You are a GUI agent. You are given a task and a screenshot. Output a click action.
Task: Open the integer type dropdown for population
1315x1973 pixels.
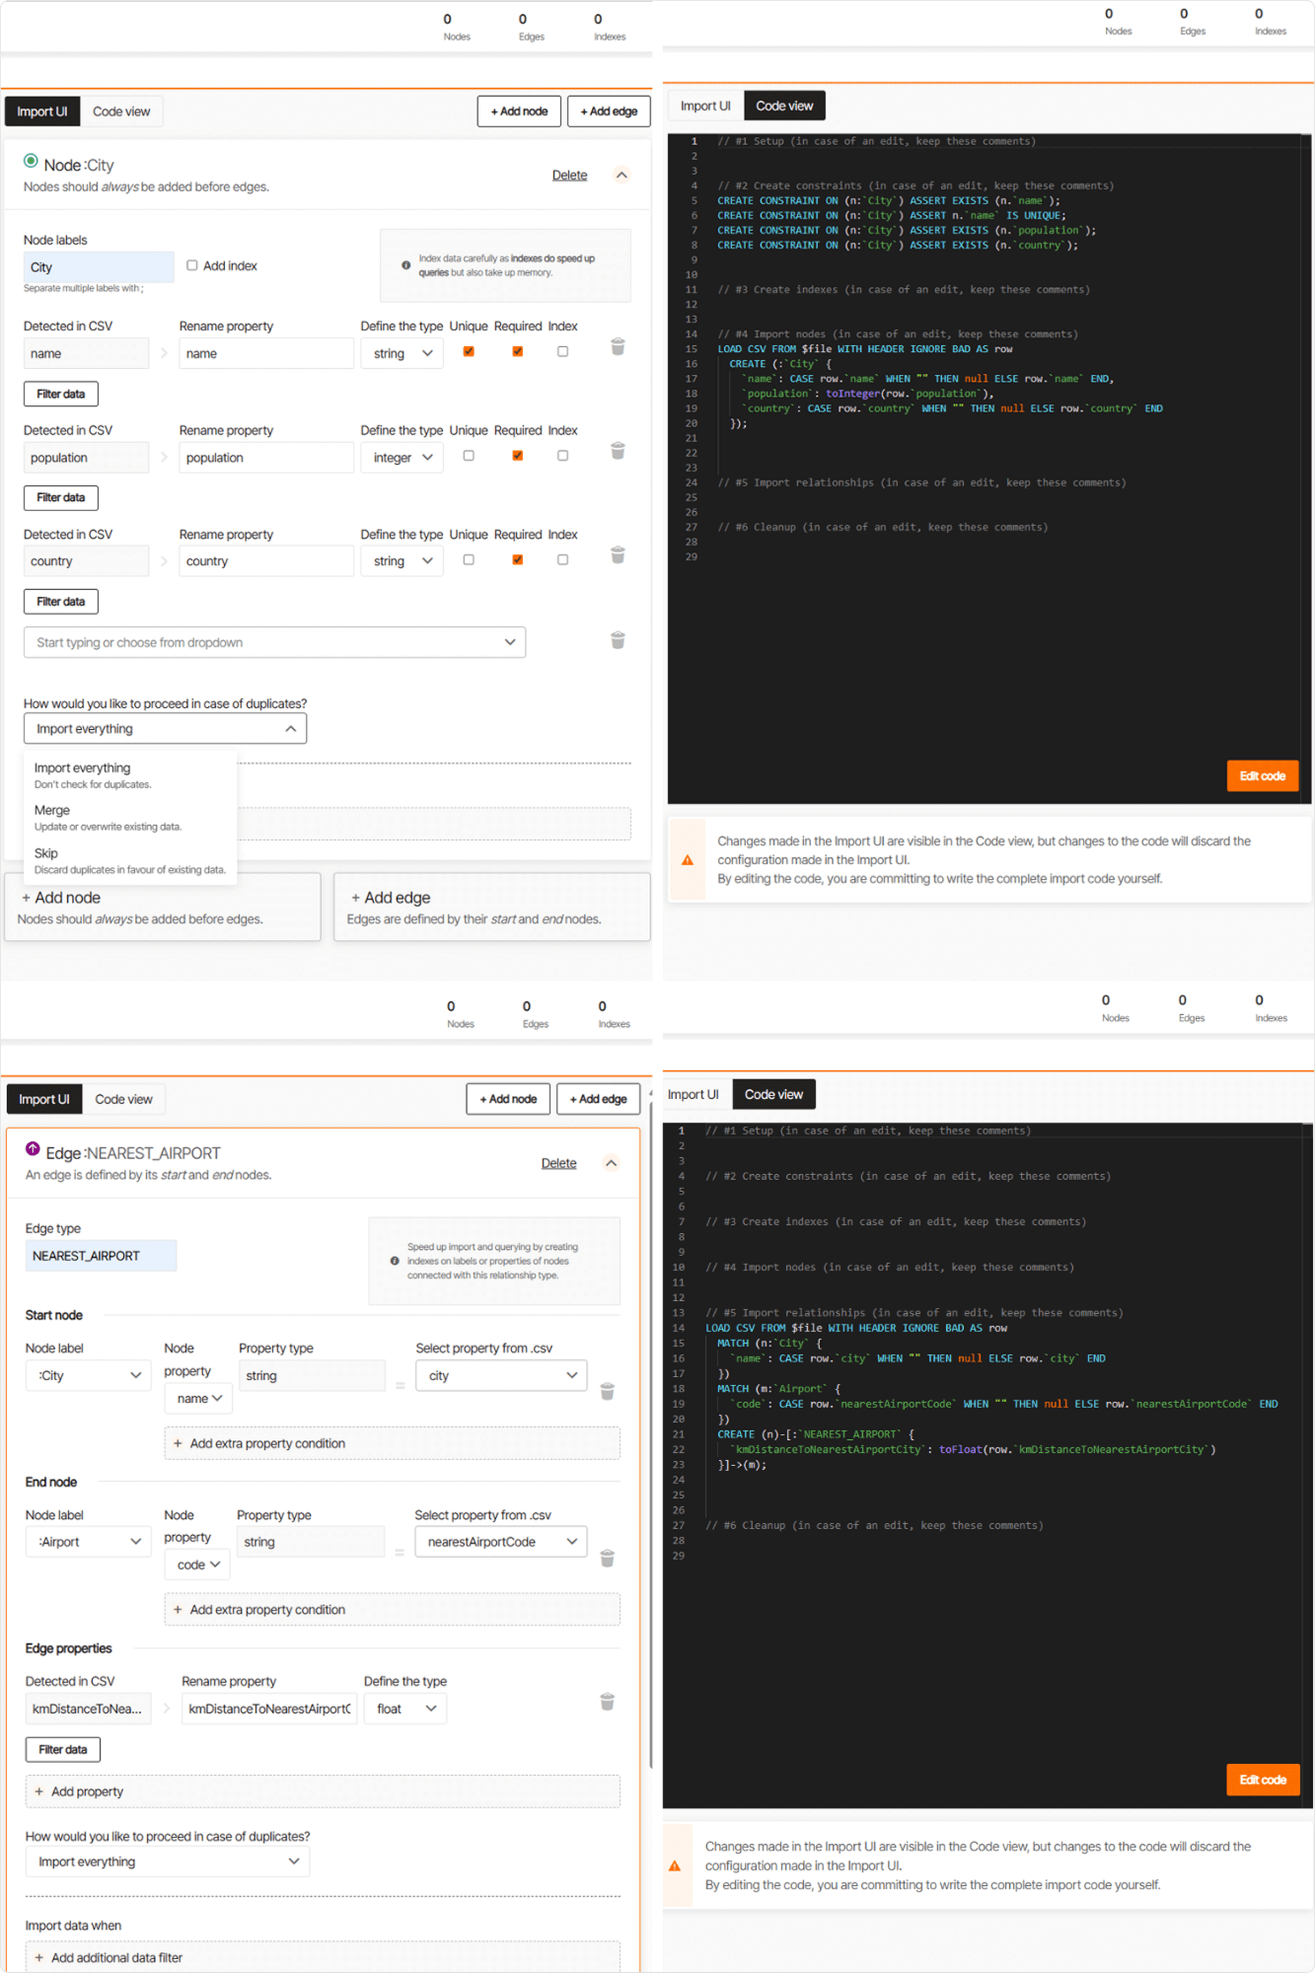coord(402,457)
